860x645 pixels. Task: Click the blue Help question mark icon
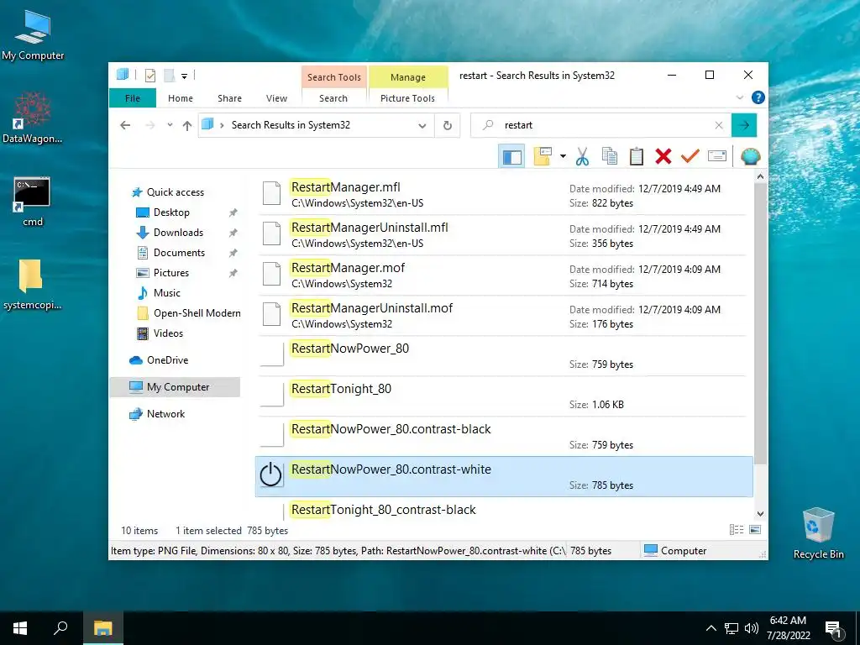pos(758,97)
